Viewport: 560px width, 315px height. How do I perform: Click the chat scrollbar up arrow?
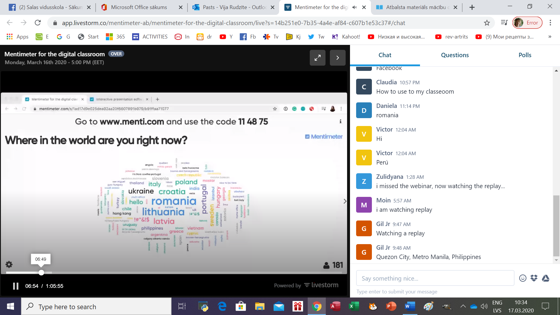pyautogui.click(x=556, y=71)
